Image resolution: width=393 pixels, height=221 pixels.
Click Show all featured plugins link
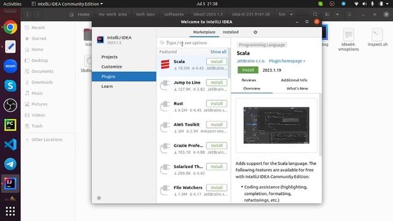click(219, 52)
